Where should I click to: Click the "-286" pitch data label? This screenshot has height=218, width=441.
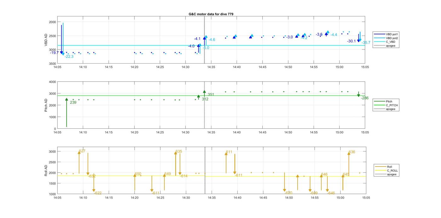pyautogui.click(x=365, y=98)
